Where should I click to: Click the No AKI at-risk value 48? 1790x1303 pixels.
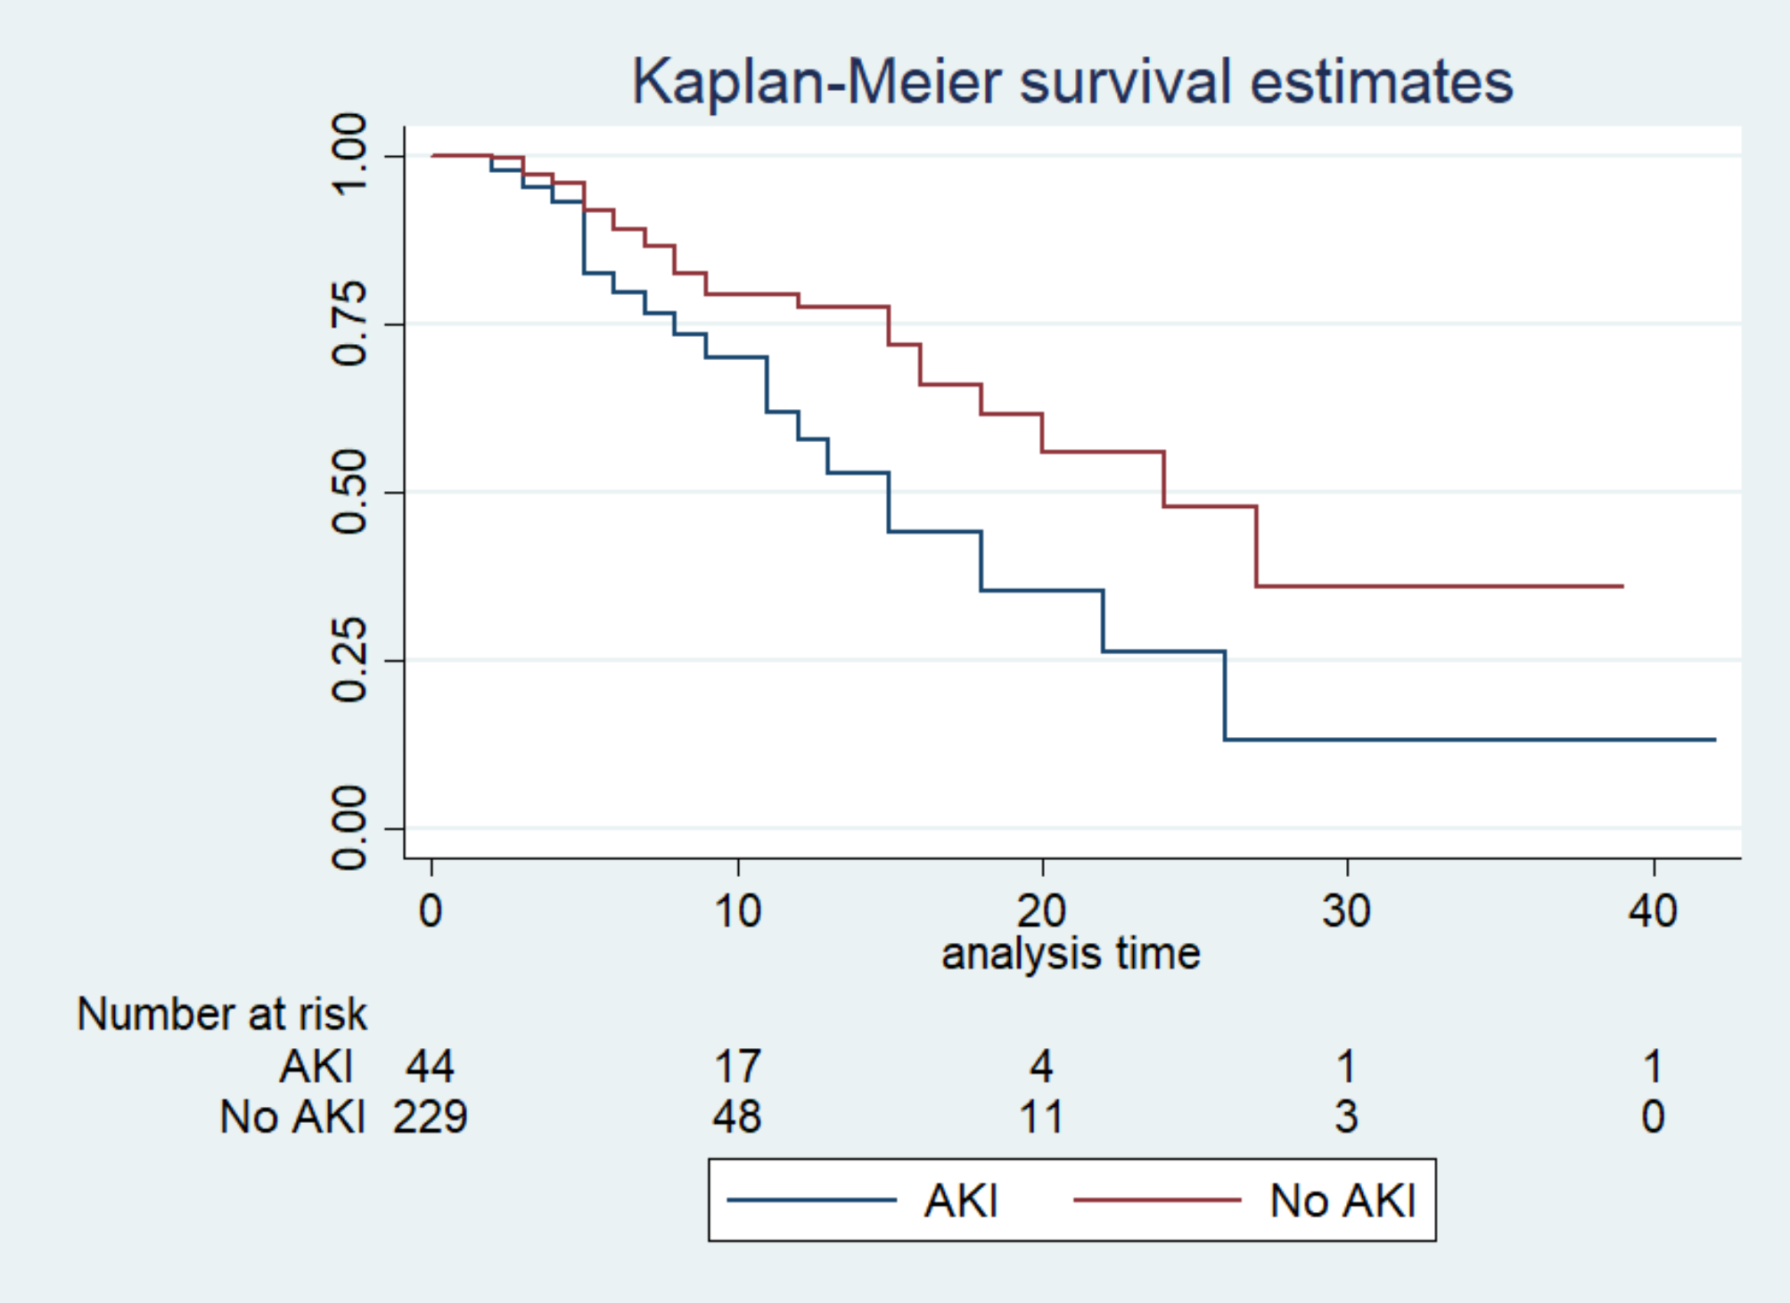(x=736, y=1117)
